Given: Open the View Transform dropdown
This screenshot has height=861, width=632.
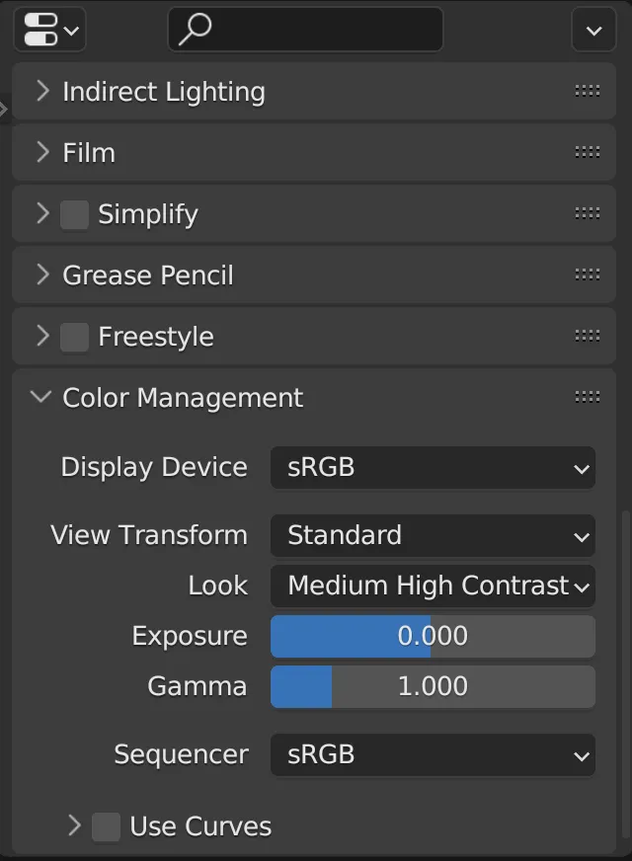Looking at the screenshot, I should pyautogui.click(x=433, y=535).
